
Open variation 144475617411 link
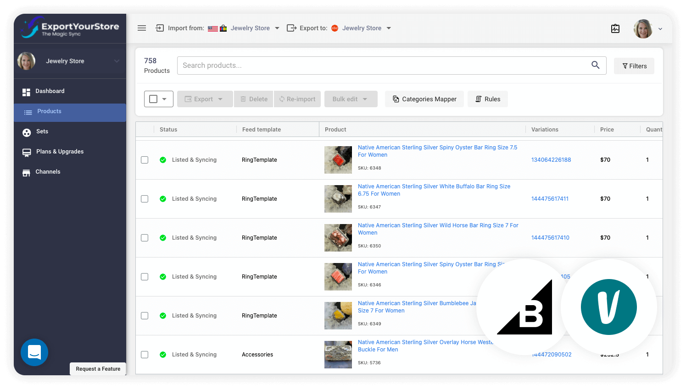click(550, 199)
